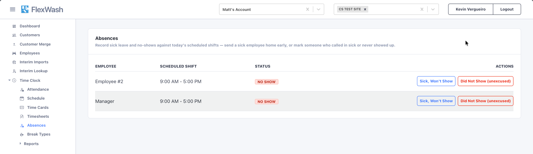Image resolution: width=533 pixels, height=154 pixels.
Task: Click the Kevin Vergueiro button
Action: 471,9
